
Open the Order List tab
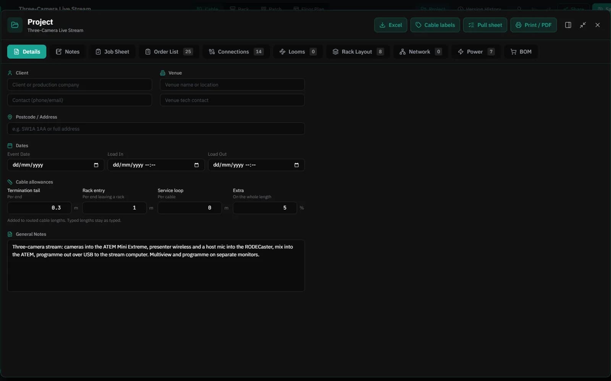[169, 52]
